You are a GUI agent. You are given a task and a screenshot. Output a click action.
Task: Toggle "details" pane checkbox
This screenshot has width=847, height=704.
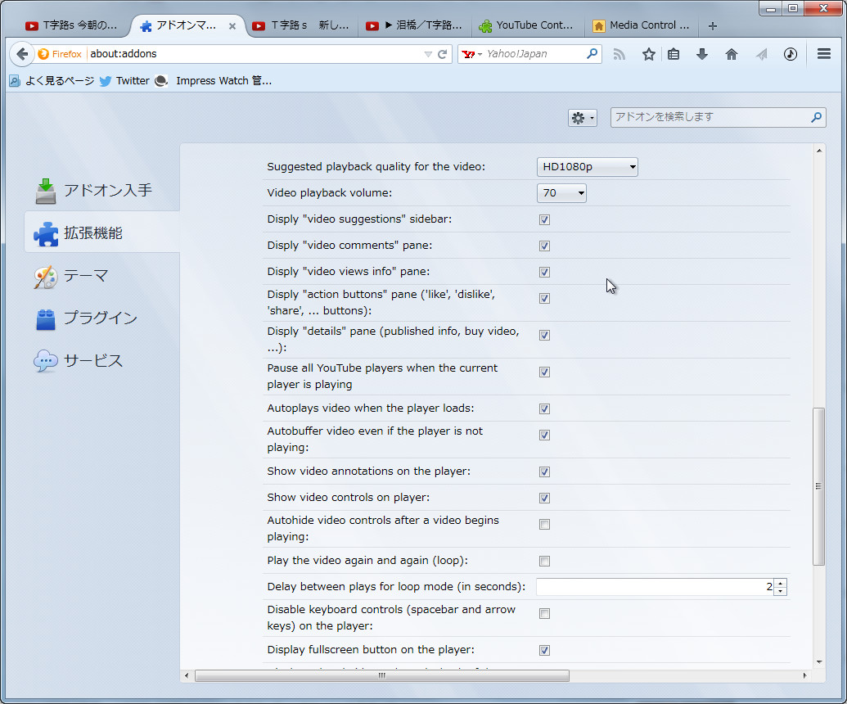point(544,335)
